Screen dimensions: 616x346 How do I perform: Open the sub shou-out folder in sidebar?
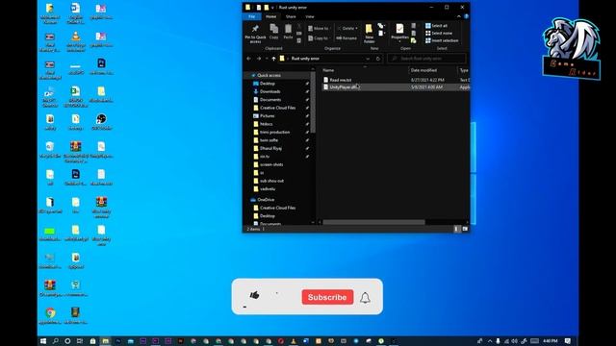point(271,181)
